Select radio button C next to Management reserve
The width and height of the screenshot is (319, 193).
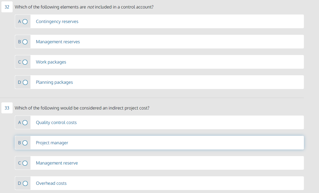(25, 163)
